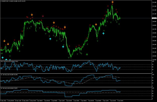Click the 131.290 price scale label

[154, 10]
